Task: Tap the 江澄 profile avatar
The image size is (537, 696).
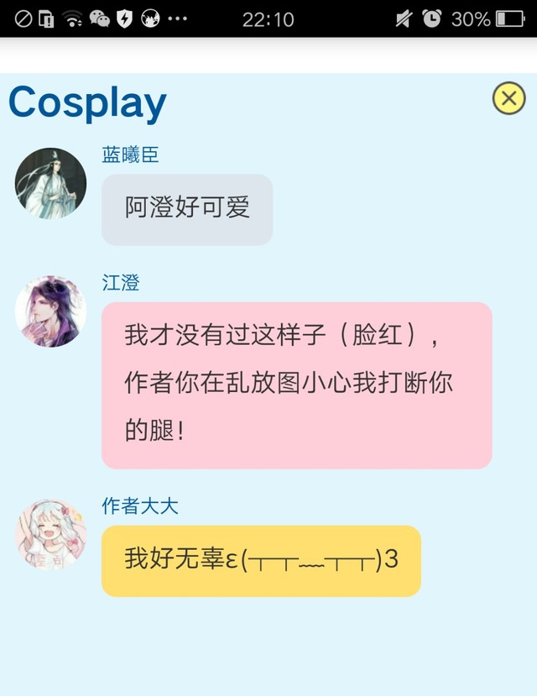Action: 50,311
